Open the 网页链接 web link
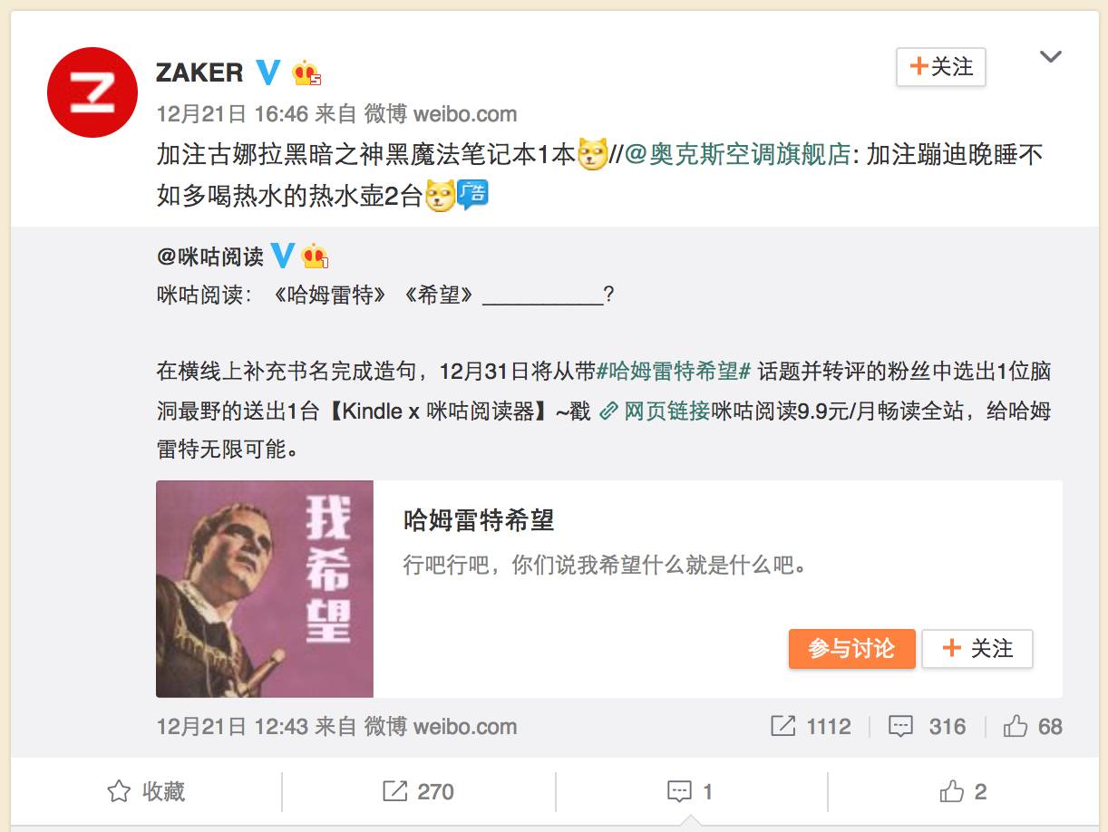The width and height of the screenshot is (1108, 832). point(656,411)
